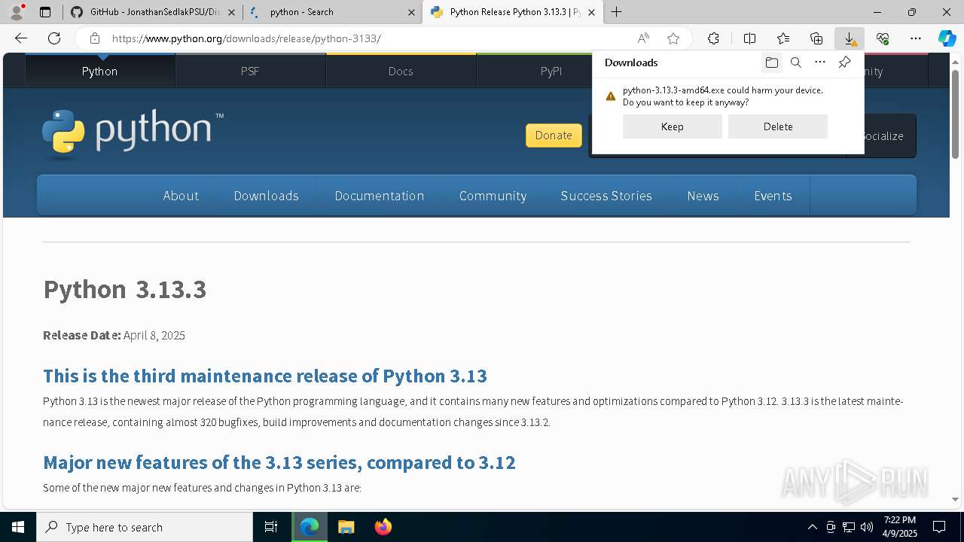Click the scrollbar down arrow
Image resolution: width=964 pixels, height=542 pixels.
(x=955, y=498)
